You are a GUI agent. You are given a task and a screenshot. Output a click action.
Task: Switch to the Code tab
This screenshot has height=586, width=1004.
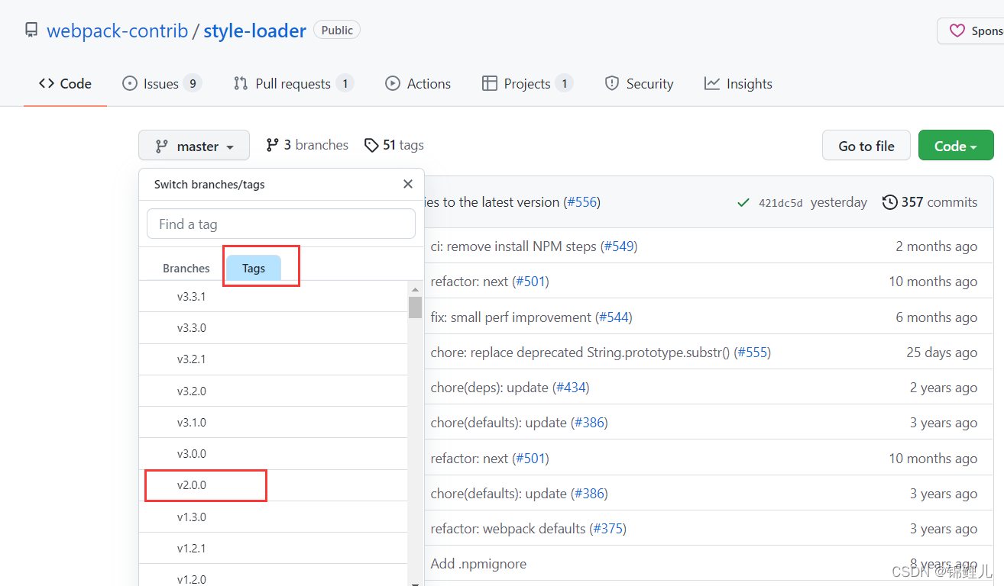pyautogui.click(x=65, y=84)
